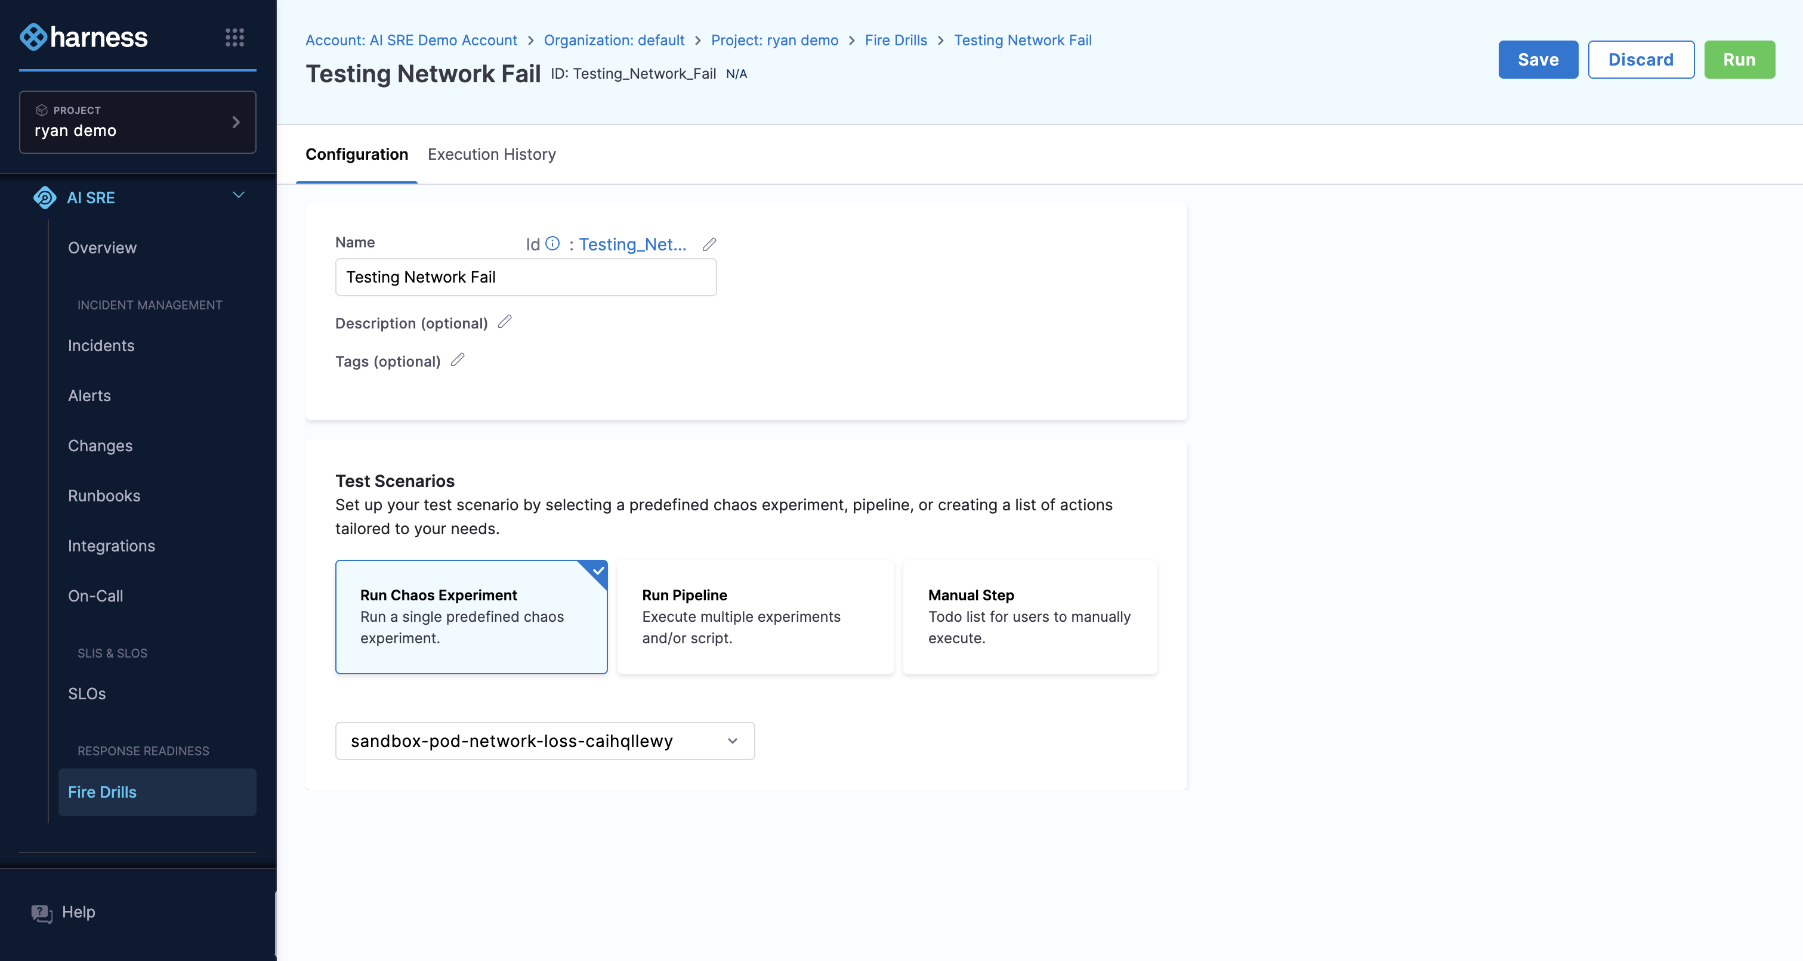The image size is (1803, 961).
Task: Run the fire drill
Action: [1739, 60]
